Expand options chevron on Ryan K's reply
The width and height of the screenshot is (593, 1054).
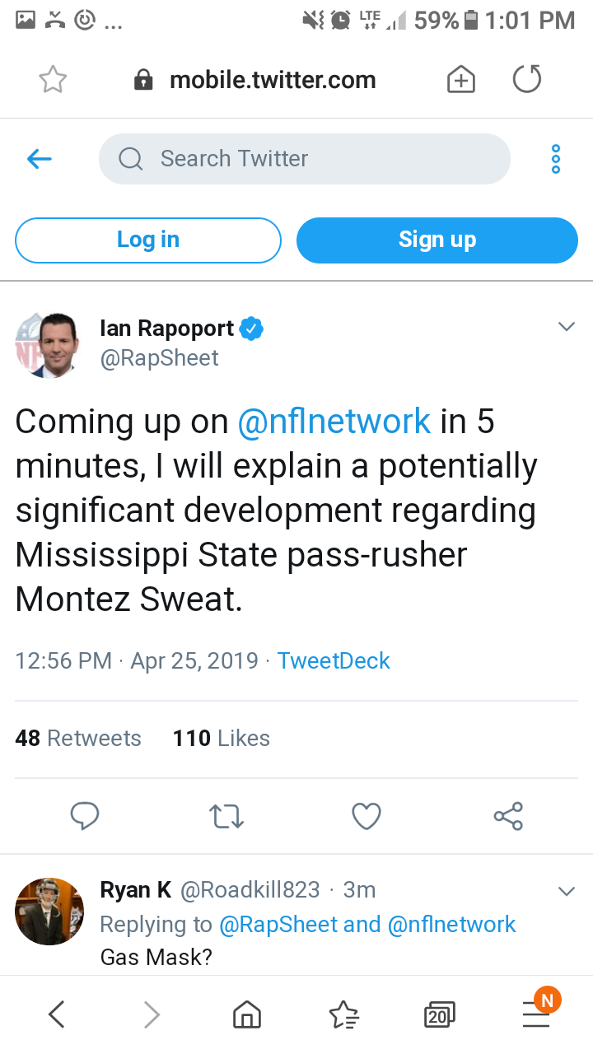[x=566, y=891]
